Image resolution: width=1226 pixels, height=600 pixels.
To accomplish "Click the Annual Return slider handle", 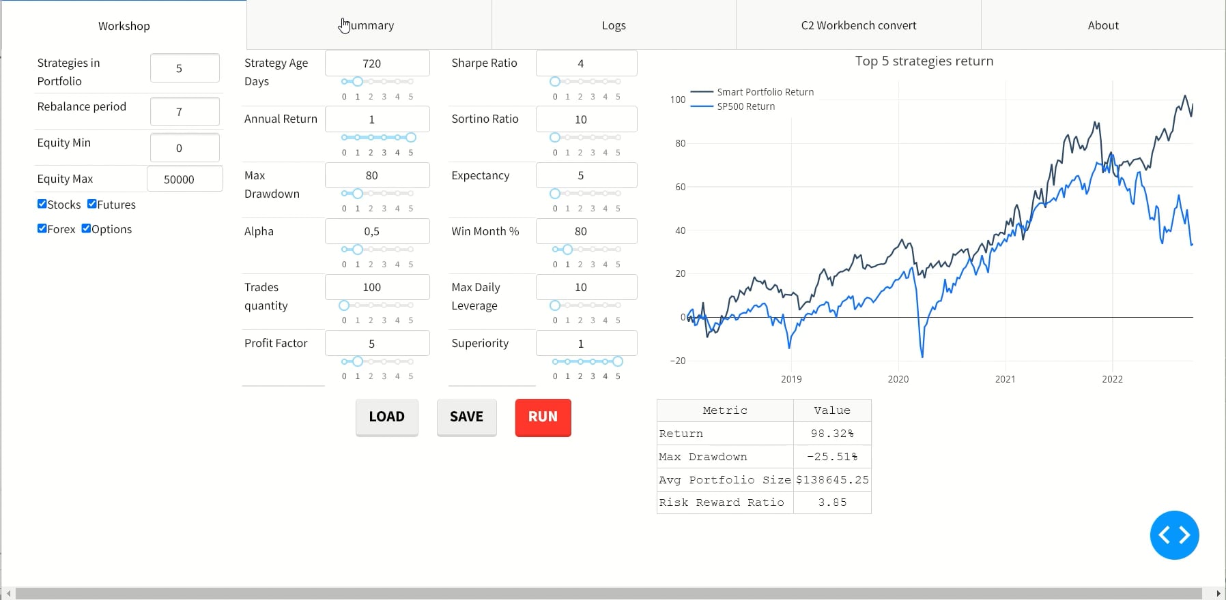I will click(x=411, y=138).
